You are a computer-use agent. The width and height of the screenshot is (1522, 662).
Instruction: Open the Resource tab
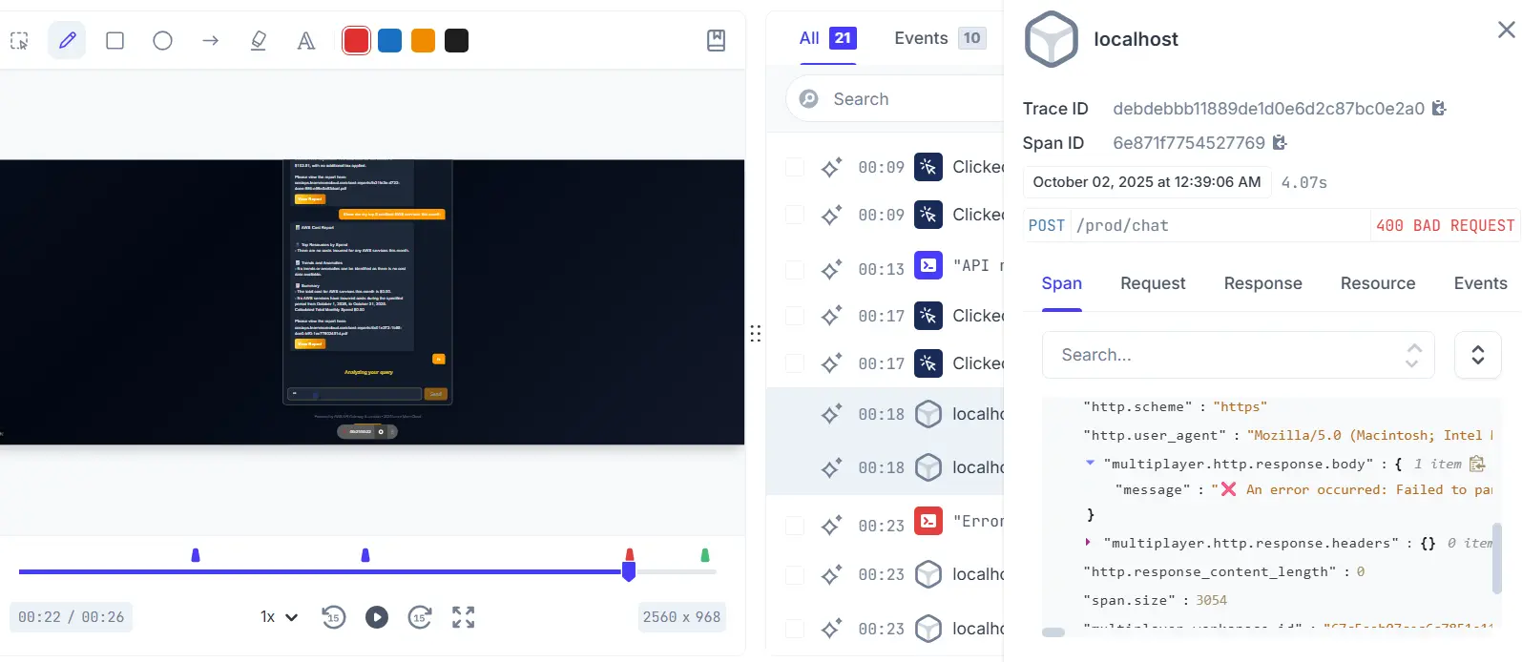click(1378, 283)
